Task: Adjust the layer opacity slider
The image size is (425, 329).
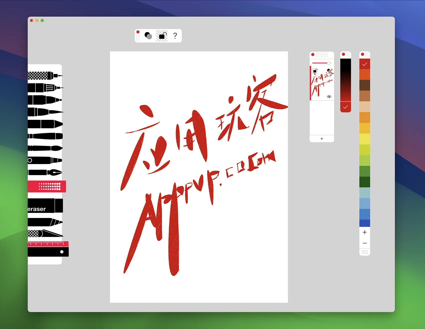Action: (x=322, y=63)
